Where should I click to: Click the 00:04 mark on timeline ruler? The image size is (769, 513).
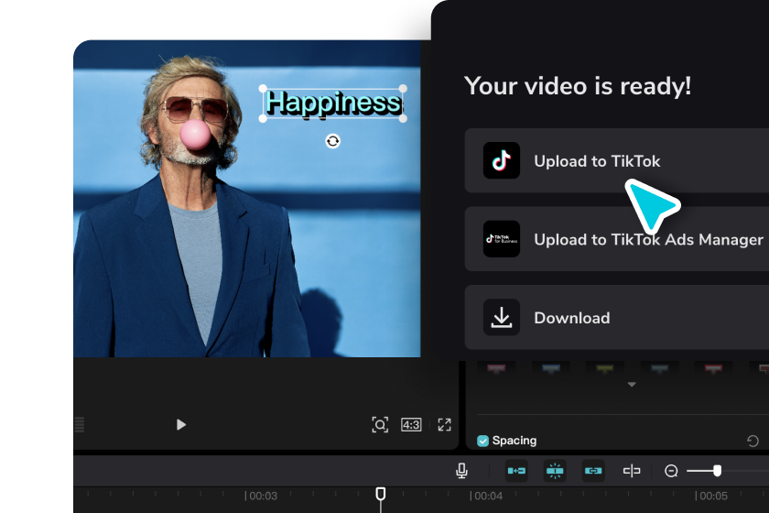486,496
